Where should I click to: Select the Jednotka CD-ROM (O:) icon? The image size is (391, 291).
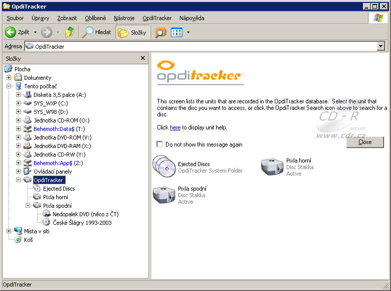(28, 120)
